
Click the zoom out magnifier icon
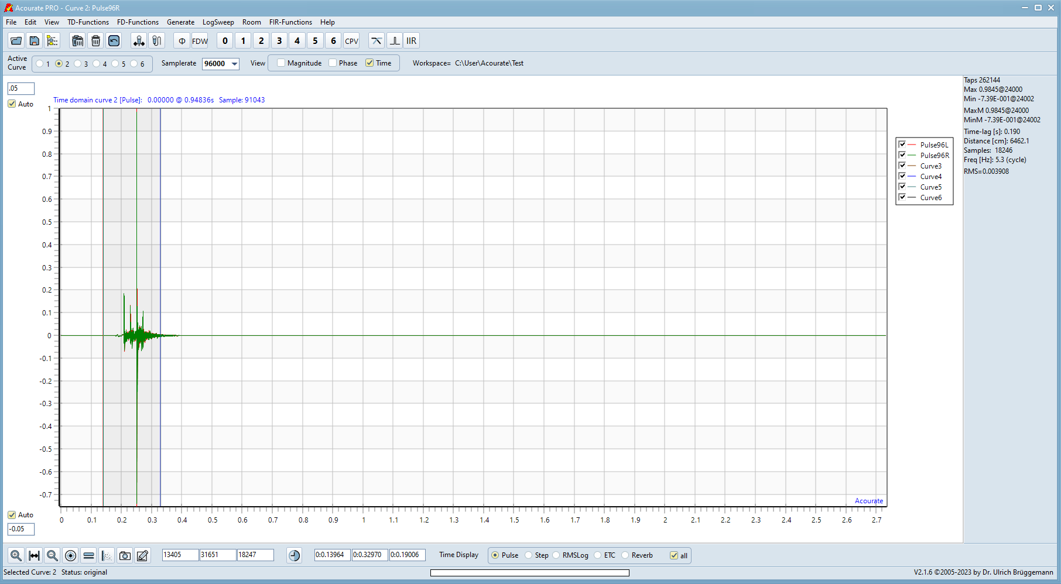point(52,555)
